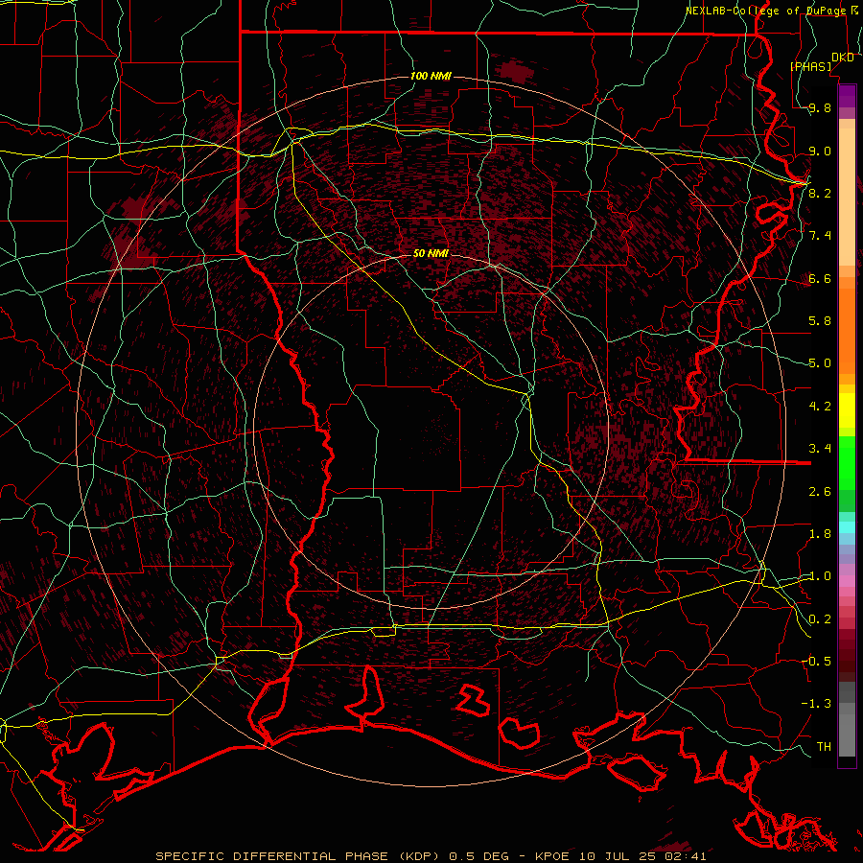Screen dimensions: 863x863
Task: Click the "DKD" product code label
Action: (843, 58)
